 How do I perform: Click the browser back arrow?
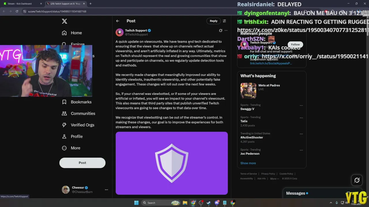tap(4, 11)
